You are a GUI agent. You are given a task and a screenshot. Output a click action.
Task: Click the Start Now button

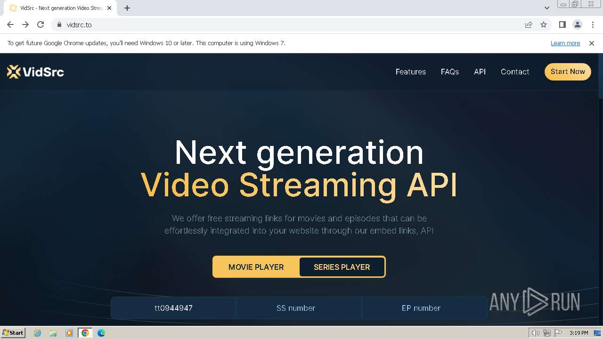tap(568, 72)
